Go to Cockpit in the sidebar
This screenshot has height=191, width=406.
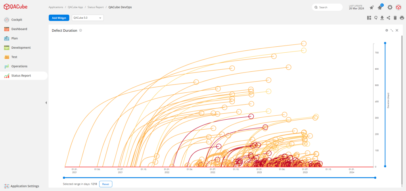click(x=17, y=20)
